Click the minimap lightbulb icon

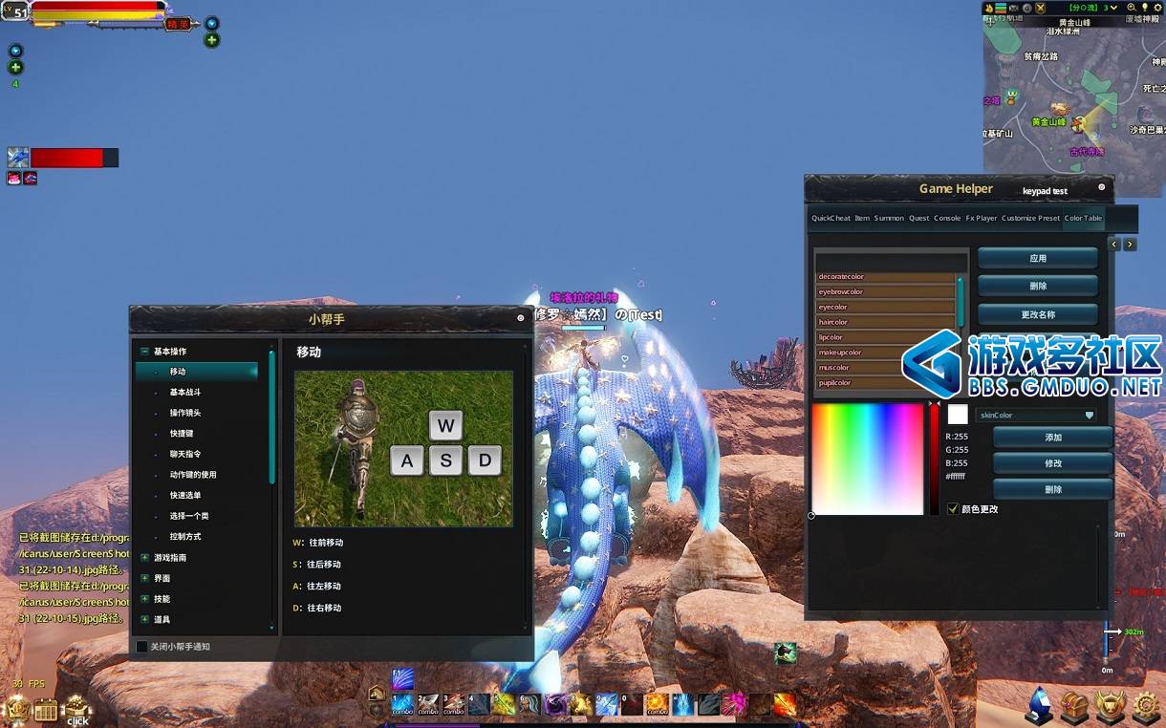(1145, 8)
